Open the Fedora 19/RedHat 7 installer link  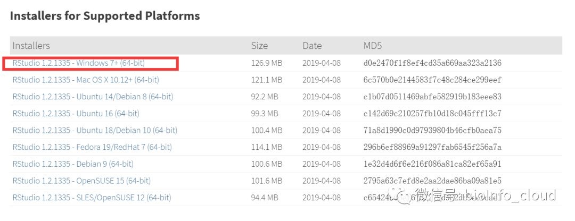point(92,147)
